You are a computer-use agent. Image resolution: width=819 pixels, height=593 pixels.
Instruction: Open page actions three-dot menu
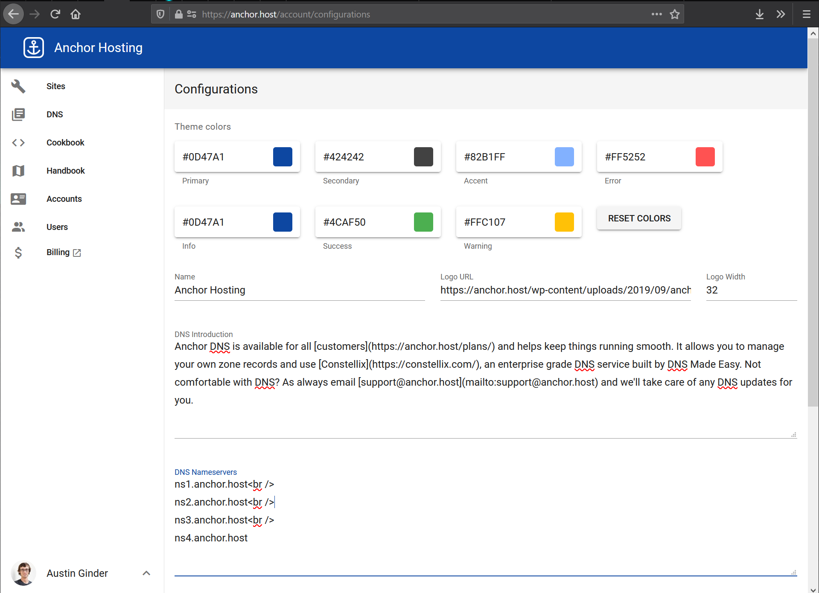pos(657,14)
